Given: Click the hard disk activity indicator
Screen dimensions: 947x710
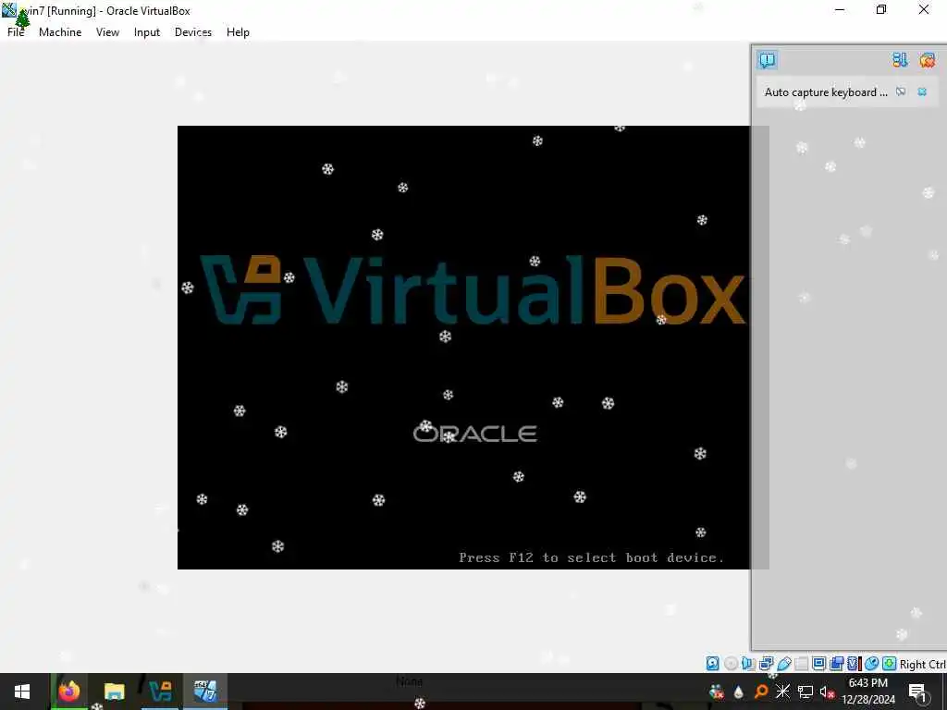Looking at the screenshot, I should pyautogui.click(x=713, y=664).
